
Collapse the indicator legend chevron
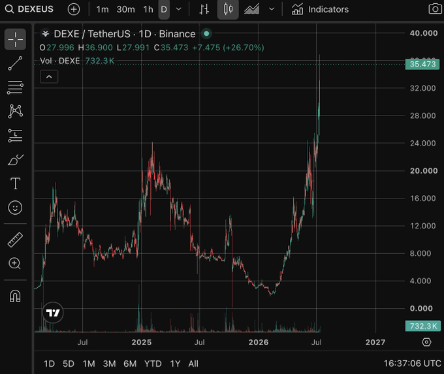coord(49,77)
